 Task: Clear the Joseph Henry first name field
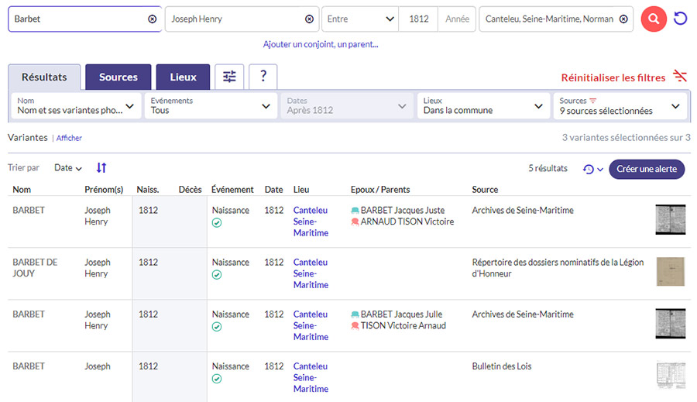pos(310,19)
